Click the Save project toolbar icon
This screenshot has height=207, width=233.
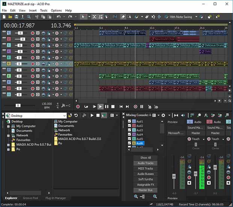tap(16, 17)
